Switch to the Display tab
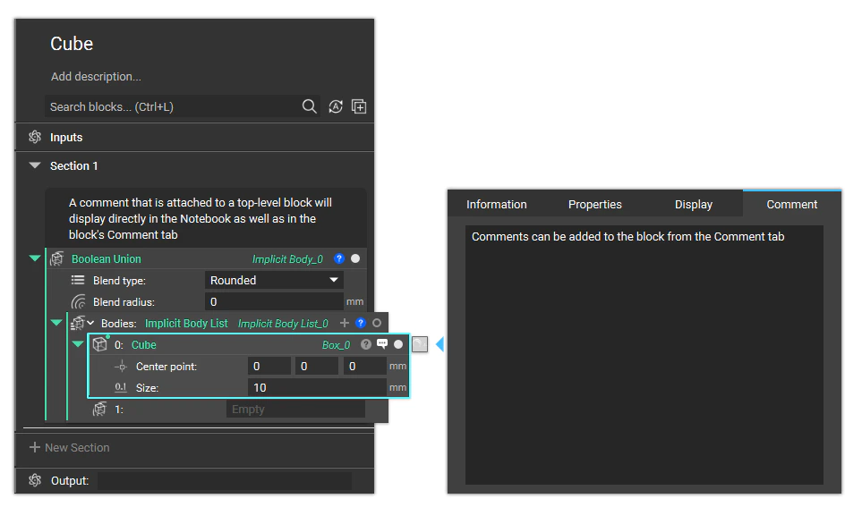This screenshot has height=507, width=862. (694, 205)
